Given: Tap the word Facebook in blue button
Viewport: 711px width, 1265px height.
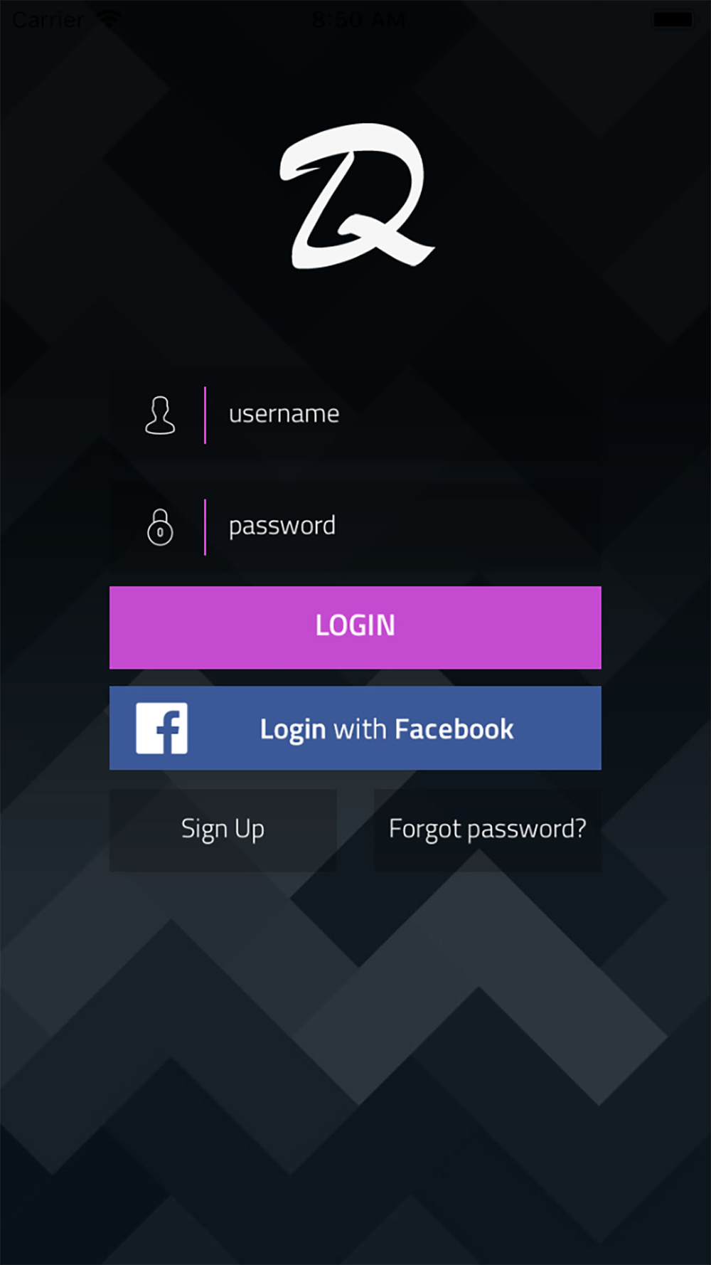Looking at the screenshot, I should click(454, 729).
